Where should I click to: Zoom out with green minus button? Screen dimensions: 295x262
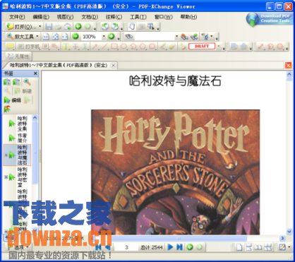click(x=76, y=37)
